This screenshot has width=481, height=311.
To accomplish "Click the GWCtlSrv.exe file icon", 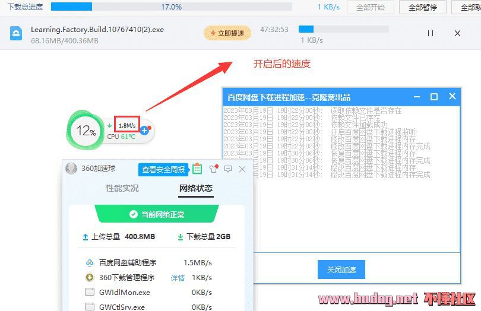I will 89,306.
